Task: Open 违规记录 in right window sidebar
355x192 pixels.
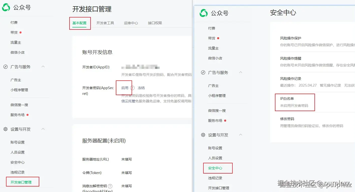Action: point(215,178)
